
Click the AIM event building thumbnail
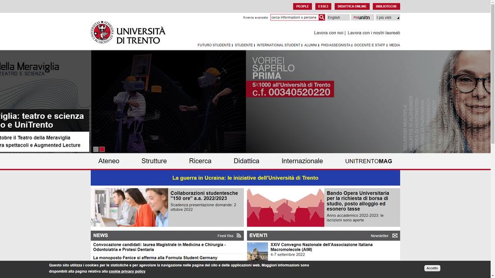(257, 251)
